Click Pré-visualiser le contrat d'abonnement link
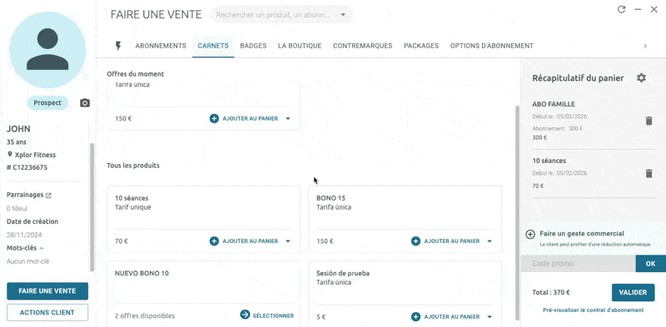This screenshot has height=327, width=666. 593,310
